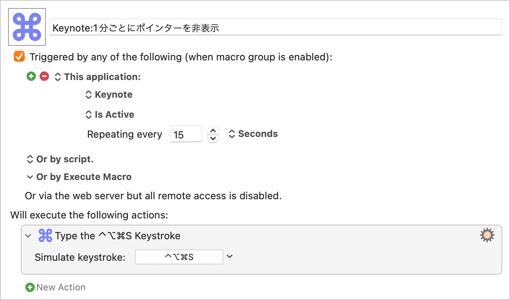Open the keystroke options dropdown arrow
510x300 pixels.
[230, 256]
